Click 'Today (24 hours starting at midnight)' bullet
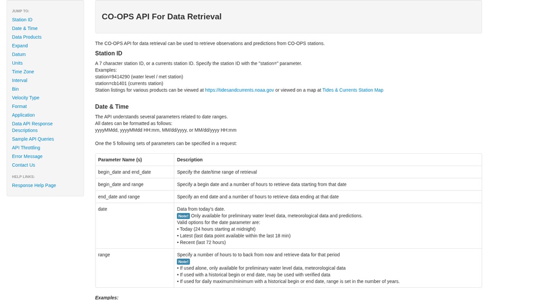This screenshot has height=300, width=533. (x=217, y=229)
